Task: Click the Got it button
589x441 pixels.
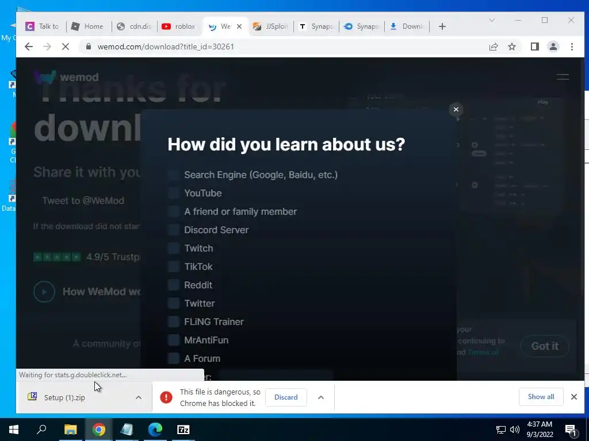Action: pyautogui.click(x=545, y=346)
